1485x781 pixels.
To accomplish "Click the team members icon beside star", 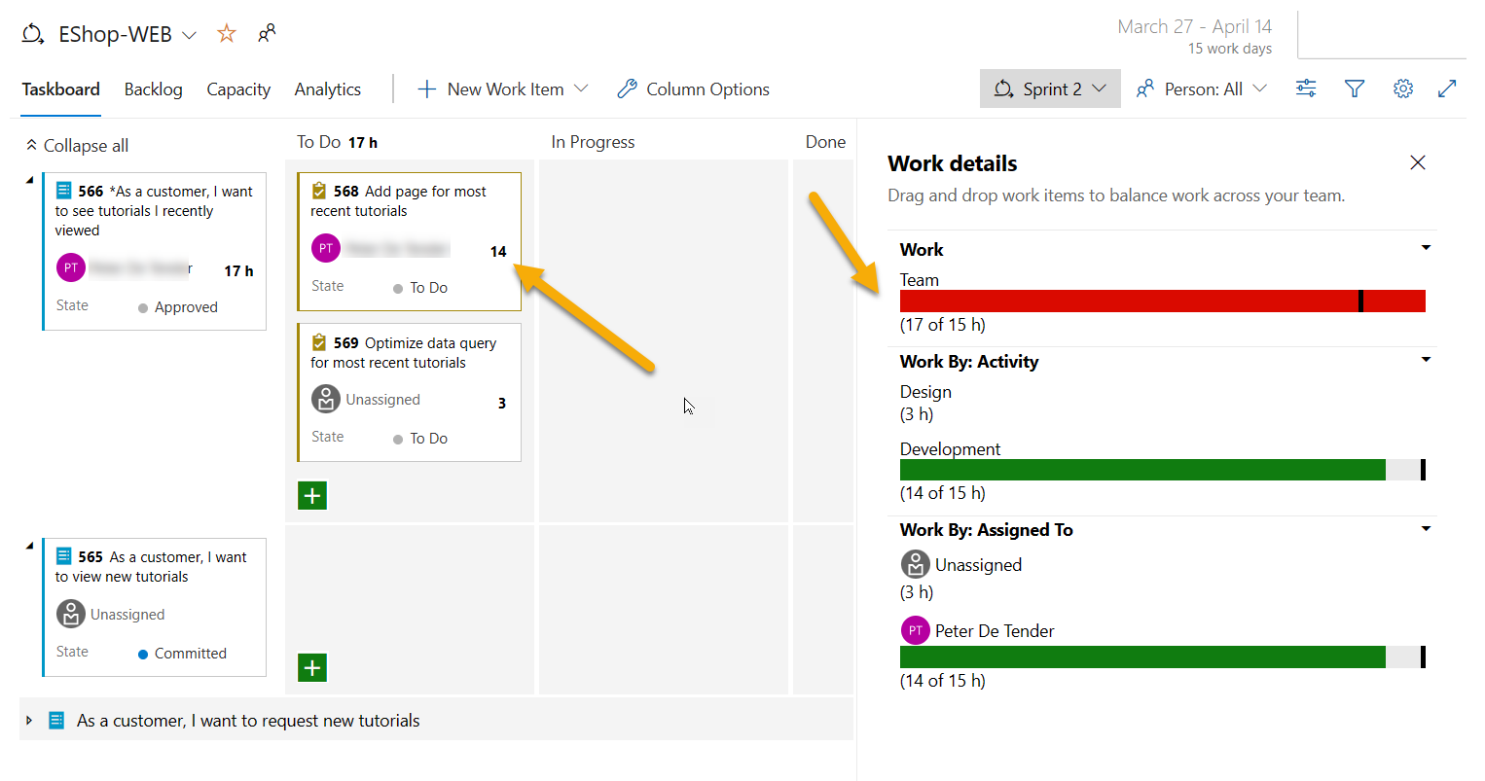I will click(267, 34).
